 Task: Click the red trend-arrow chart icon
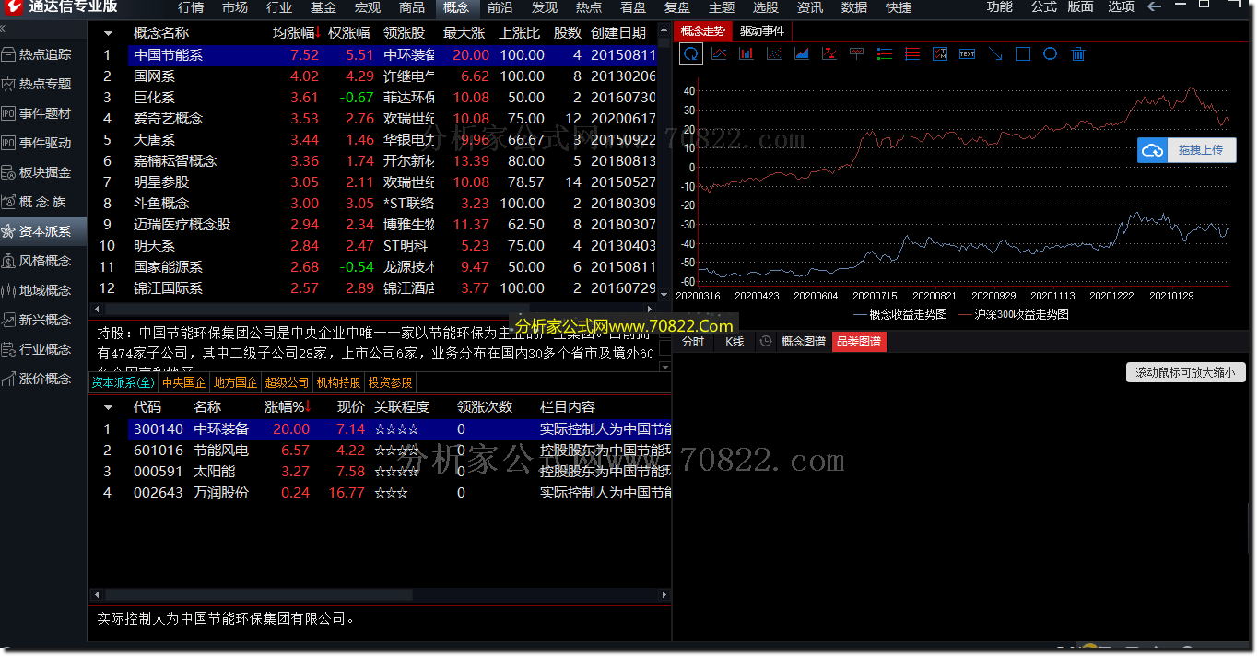(x=829, y=54)
